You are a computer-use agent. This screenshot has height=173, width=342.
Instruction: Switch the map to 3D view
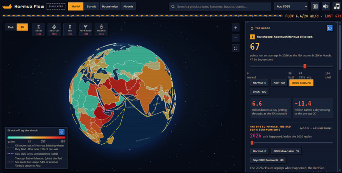(x=22, y=27)
